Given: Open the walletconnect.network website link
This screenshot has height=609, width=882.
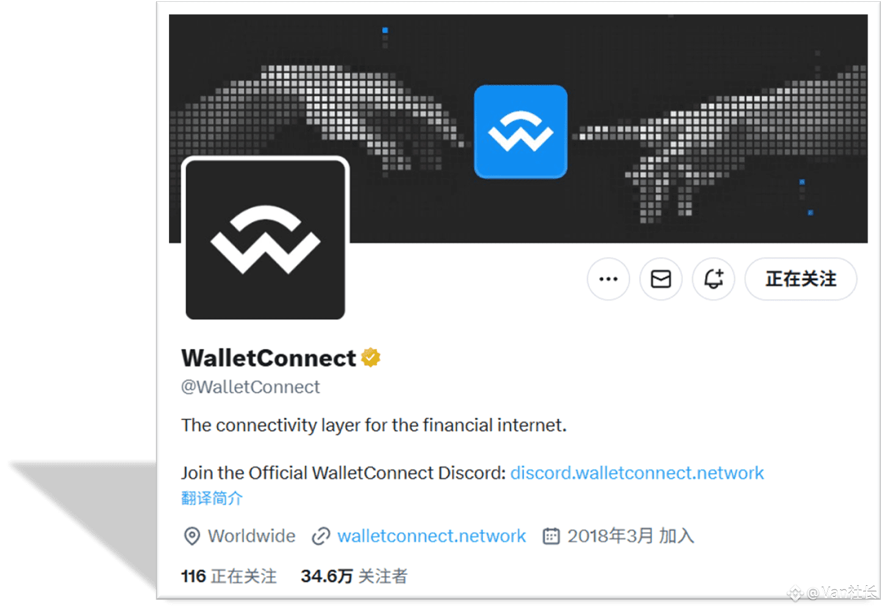Looking at the screenshot, I should (x=431, y=536).
